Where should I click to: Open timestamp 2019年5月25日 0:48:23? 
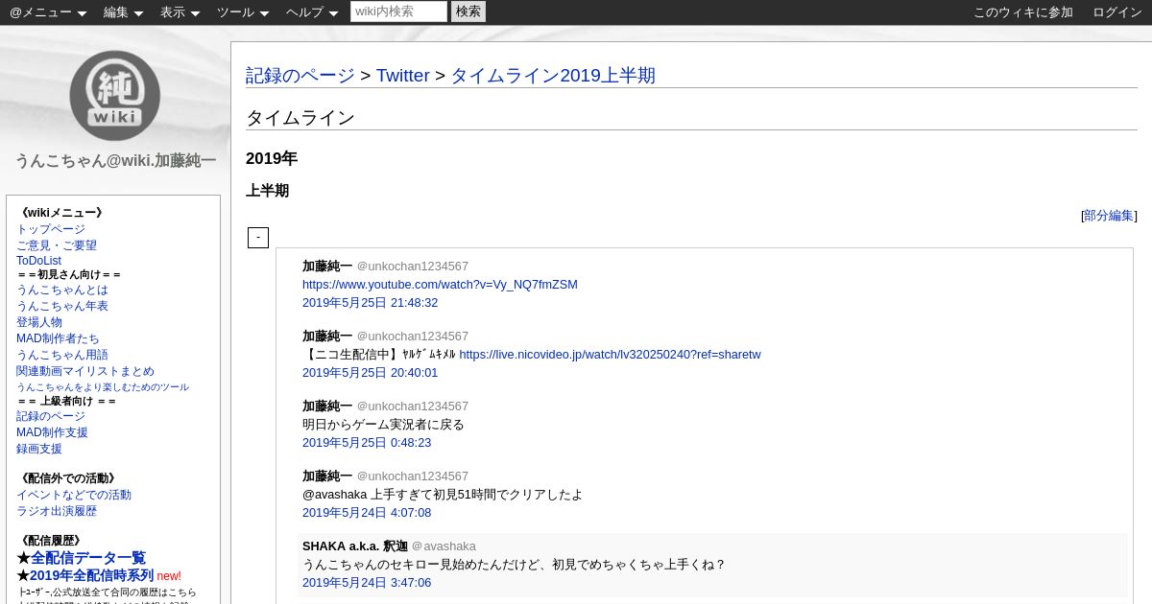(367, 443)
